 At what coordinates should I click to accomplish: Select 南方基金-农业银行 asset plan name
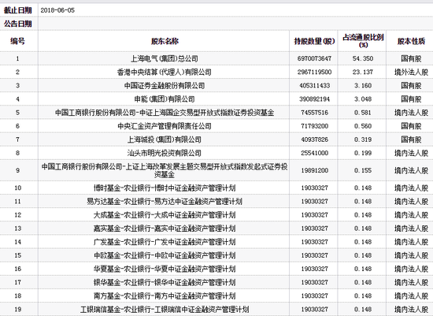click(x=165, y=296)
